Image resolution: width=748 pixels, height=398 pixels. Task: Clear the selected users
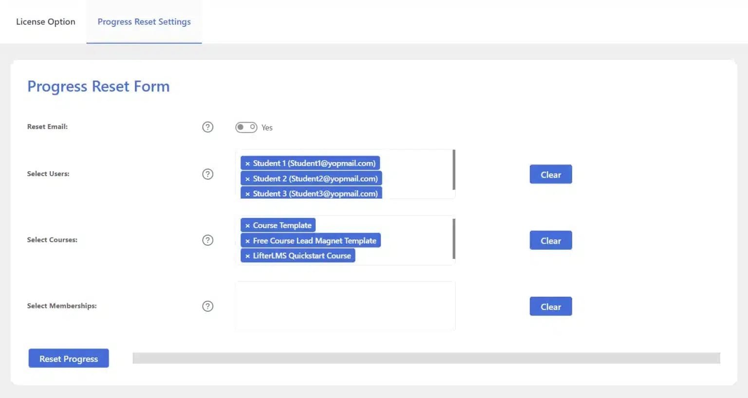pyautogui.click(x=551, y=174)
